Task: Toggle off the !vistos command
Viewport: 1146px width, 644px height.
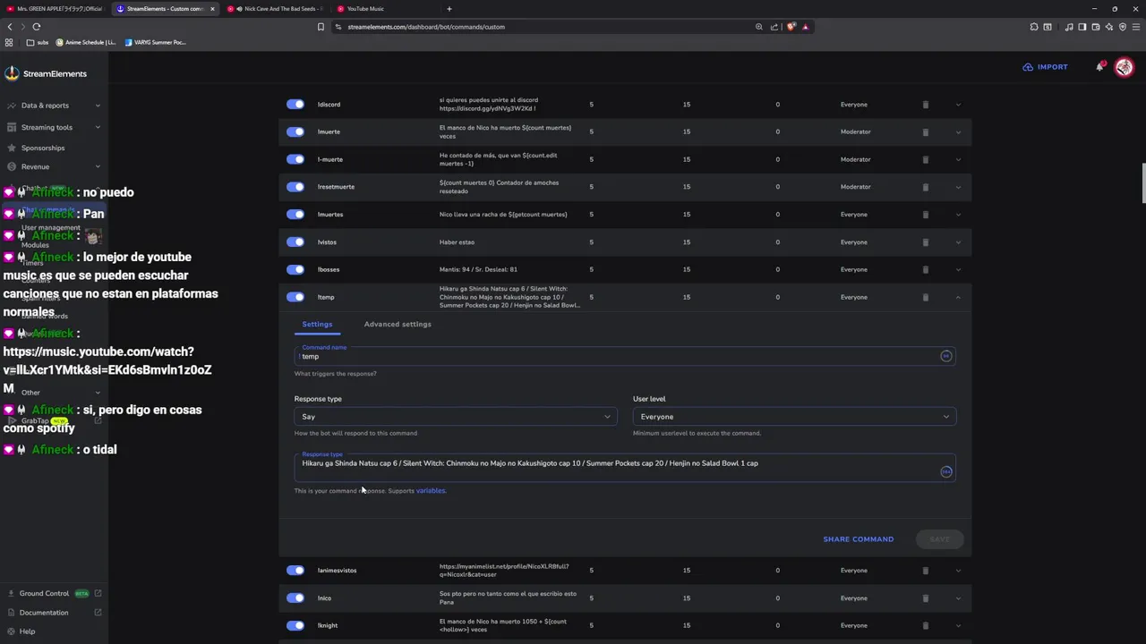Action: point(295,241)
